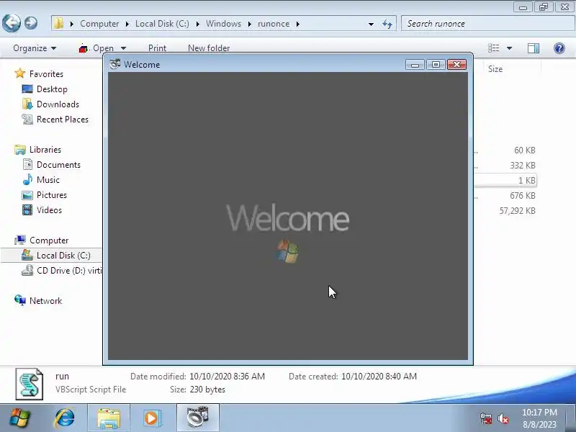576x432 pixels.
Task: Open the view options dropdown arrow
Action: [509, 48]
